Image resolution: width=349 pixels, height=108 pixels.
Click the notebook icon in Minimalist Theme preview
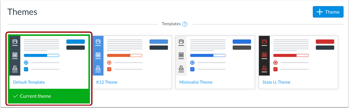tap(181, 42)
